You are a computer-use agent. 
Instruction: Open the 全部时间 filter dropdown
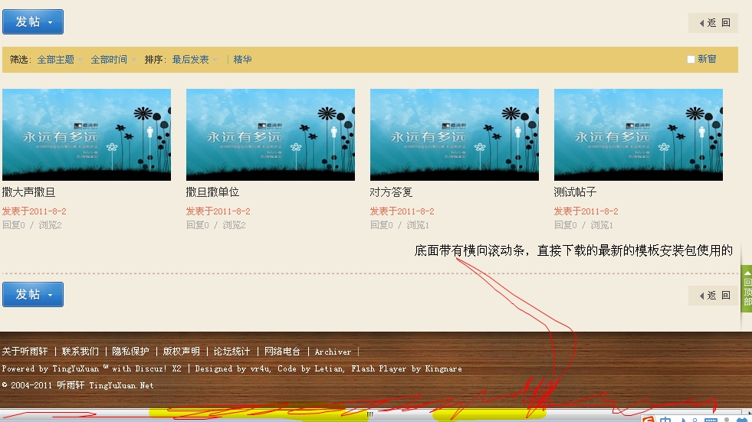coord(113,60)
